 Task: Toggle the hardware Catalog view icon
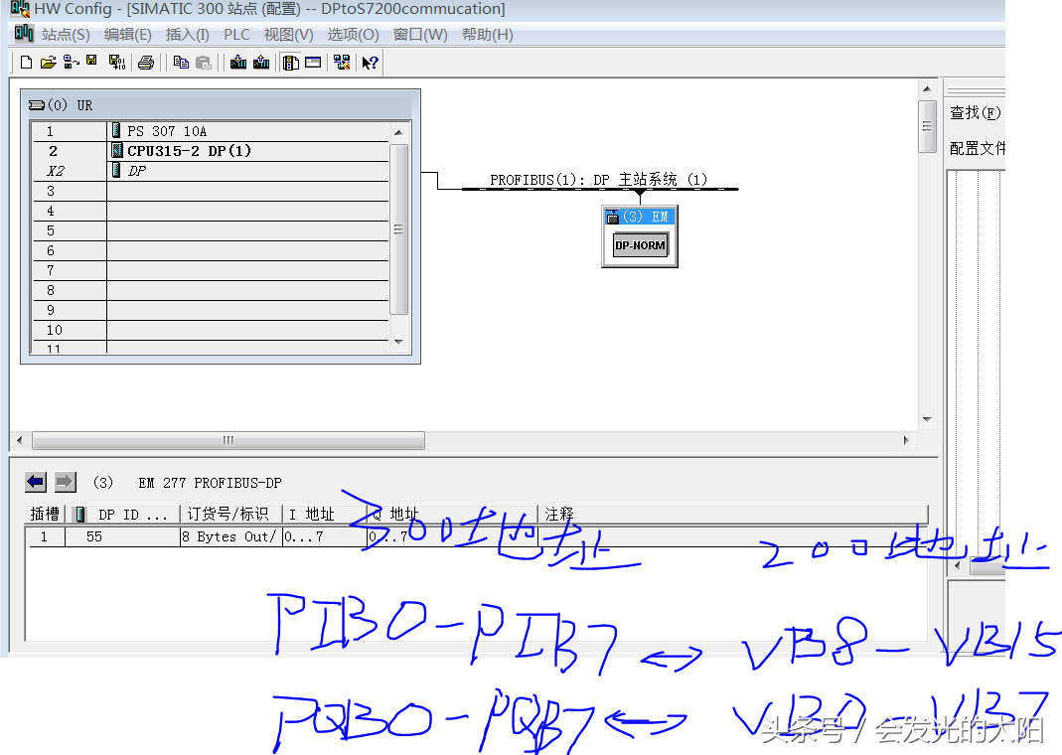290,63
